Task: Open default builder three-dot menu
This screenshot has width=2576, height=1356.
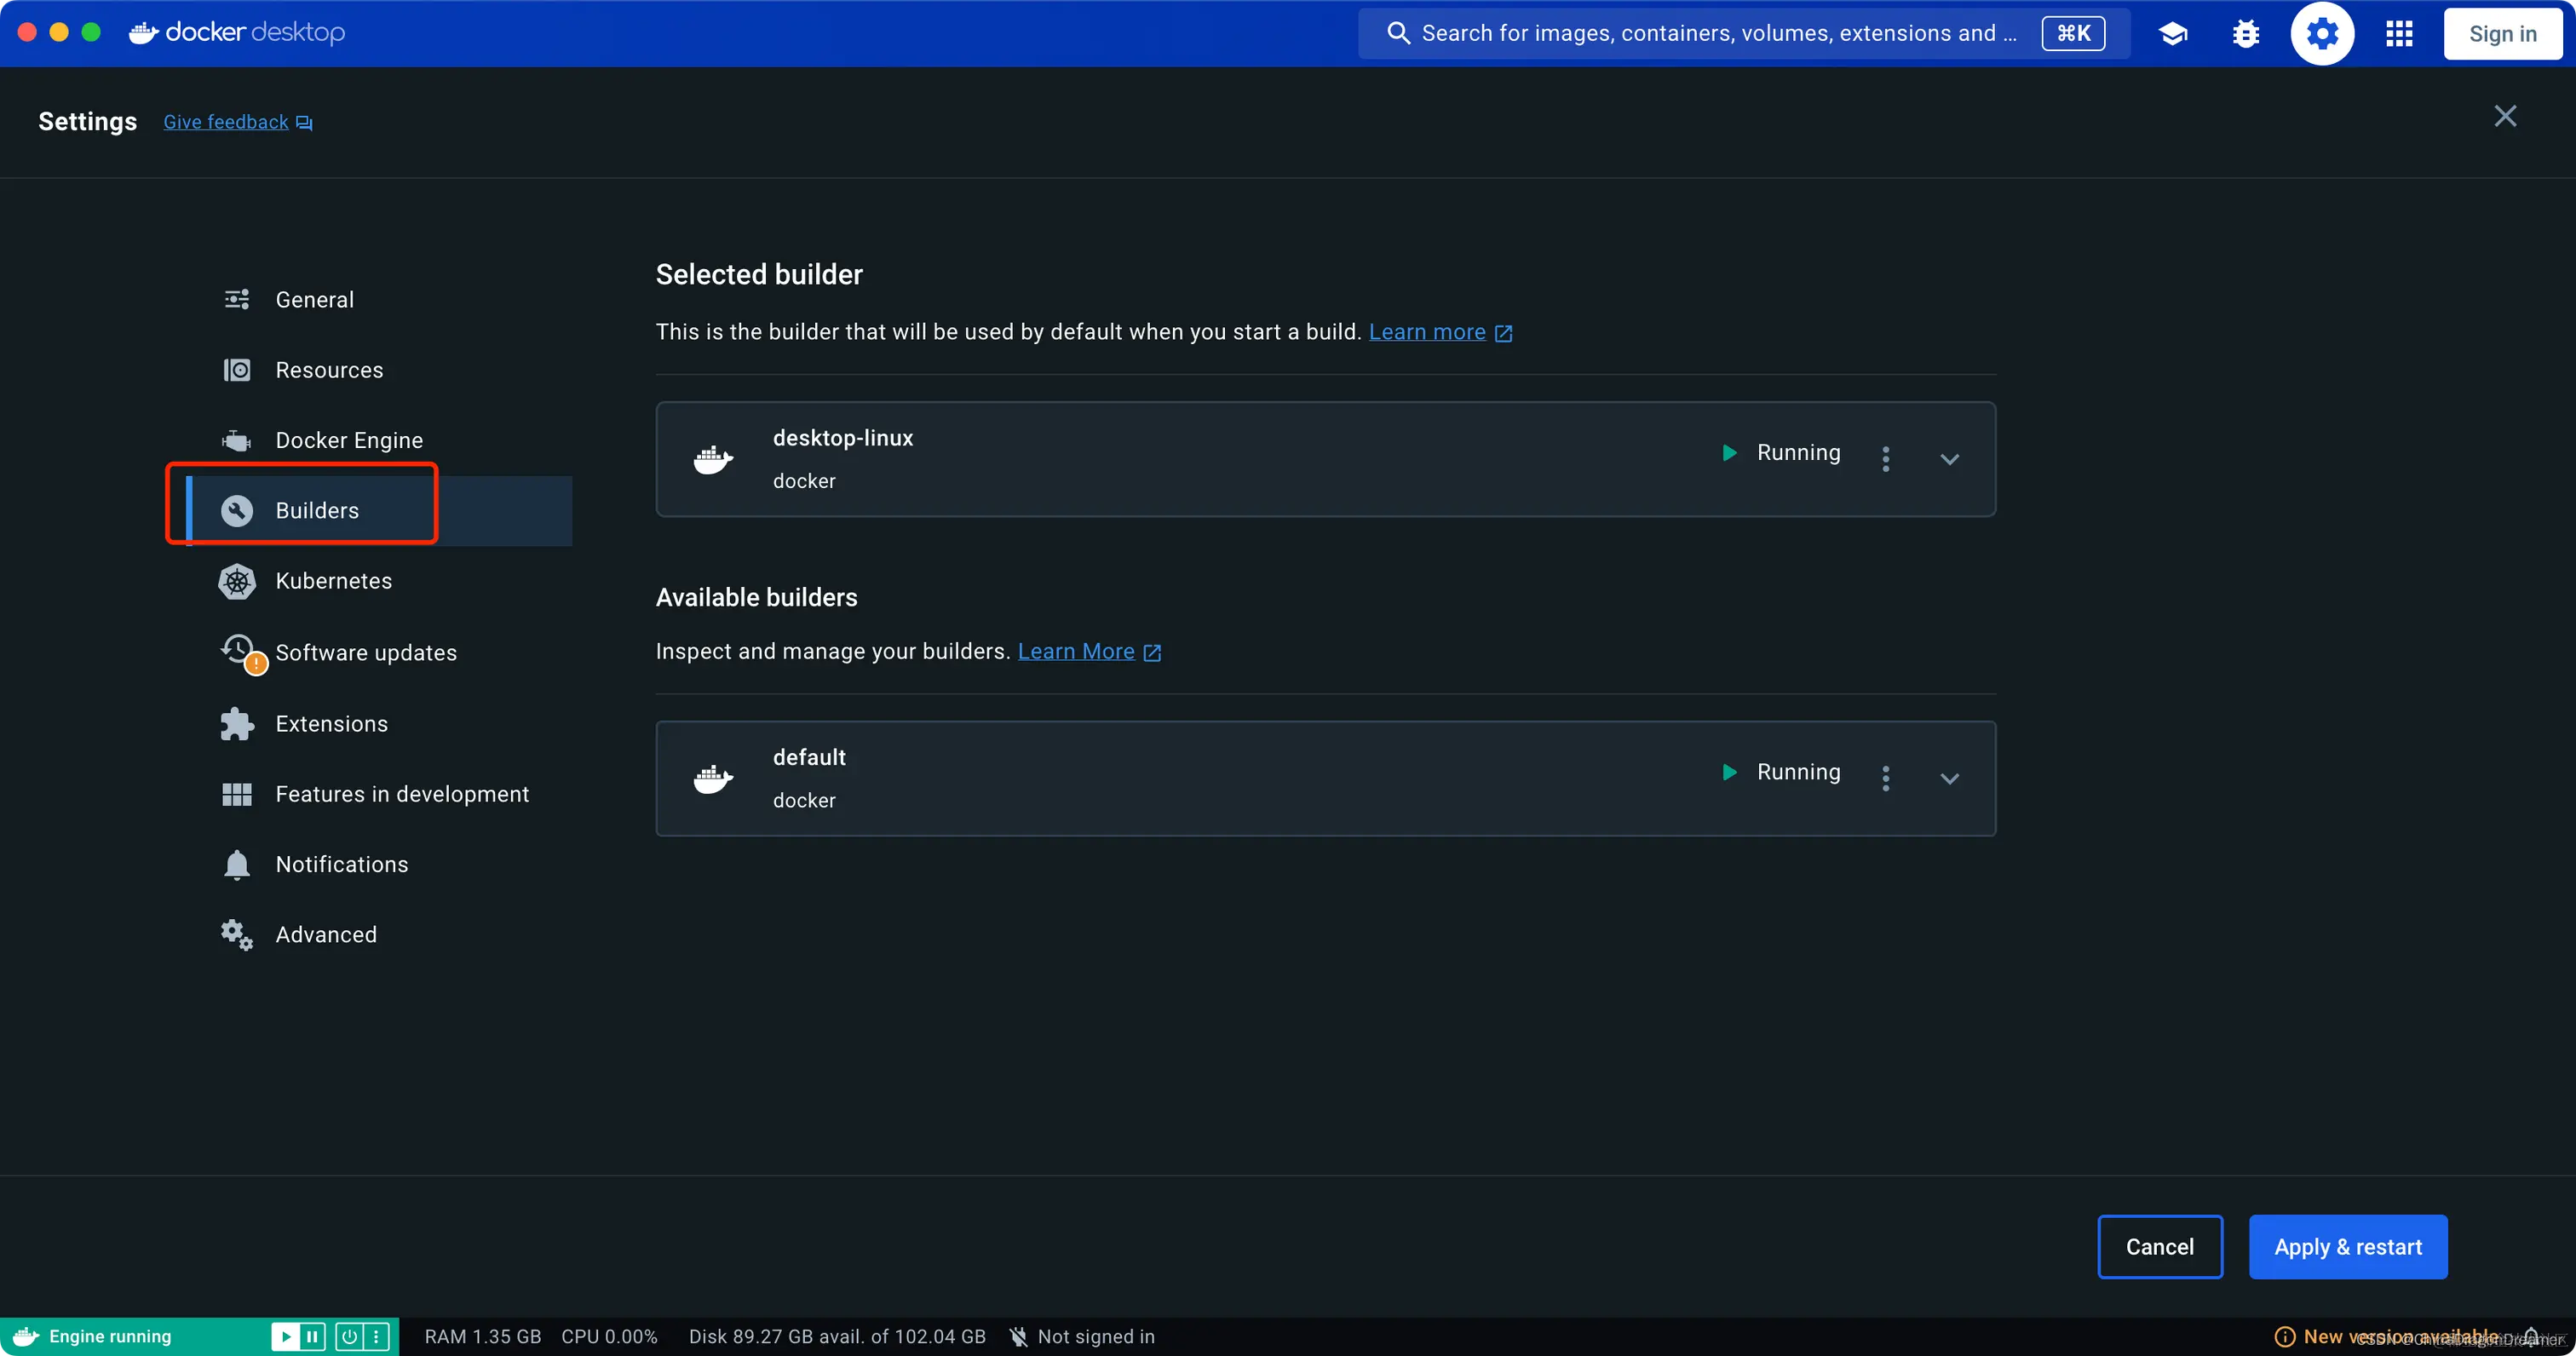Action: 1886,778
